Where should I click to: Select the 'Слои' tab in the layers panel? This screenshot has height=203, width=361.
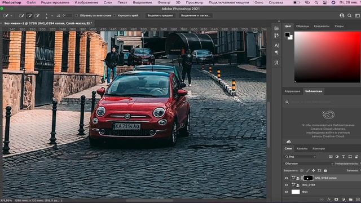(x=288, y=149)
